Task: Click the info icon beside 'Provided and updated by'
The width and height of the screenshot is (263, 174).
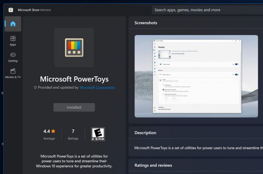Action: click(35, 88)
